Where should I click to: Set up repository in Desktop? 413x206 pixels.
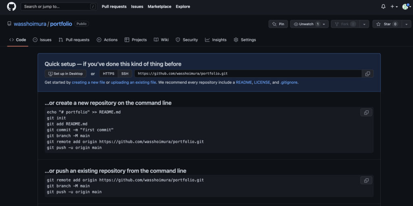tap(66, 74)
